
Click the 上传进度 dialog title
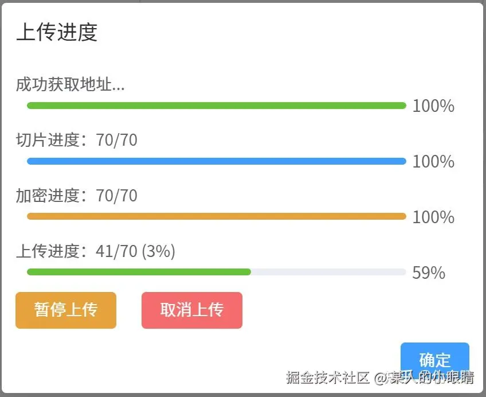click(57, 32)
